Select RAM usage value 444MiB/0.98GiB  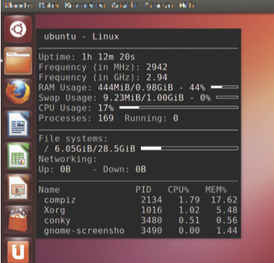[135, 88]
